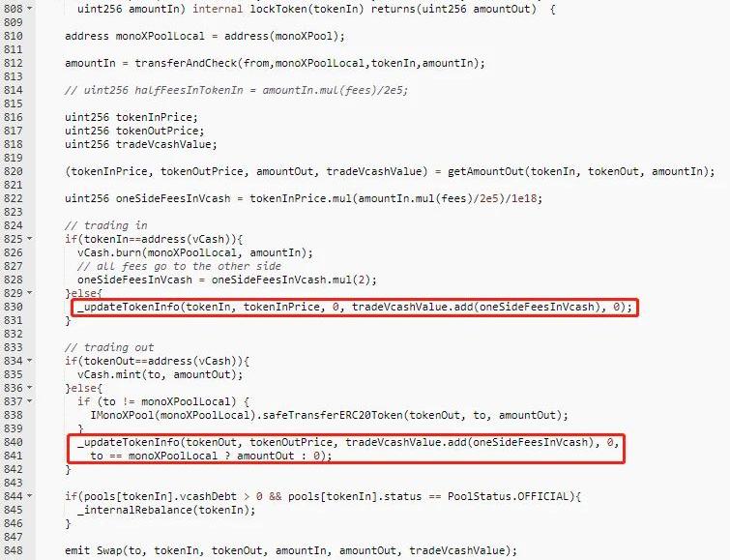This screenshot has height=560, width=730.
Task: Click the emit Swap statement
Action: [291, 550]
